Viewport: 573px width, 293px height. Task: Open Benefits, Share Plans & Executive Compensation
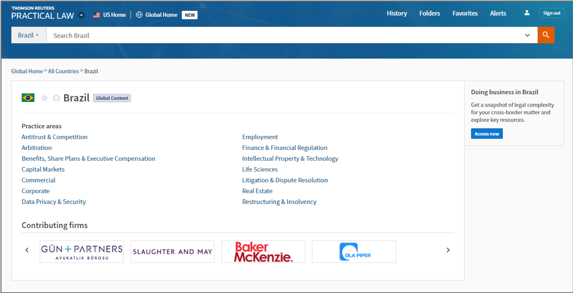88,159
